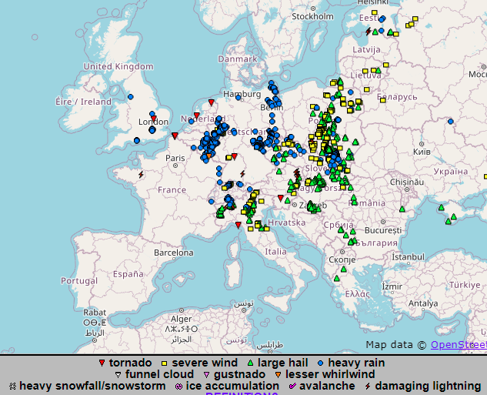
Task: Open large hail marker south of Скопје
Action: point(343,269)
